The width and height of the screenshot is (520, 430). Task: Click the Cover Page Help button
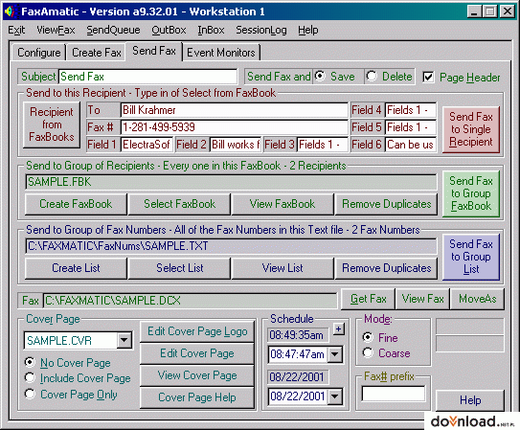click(197, 397)
